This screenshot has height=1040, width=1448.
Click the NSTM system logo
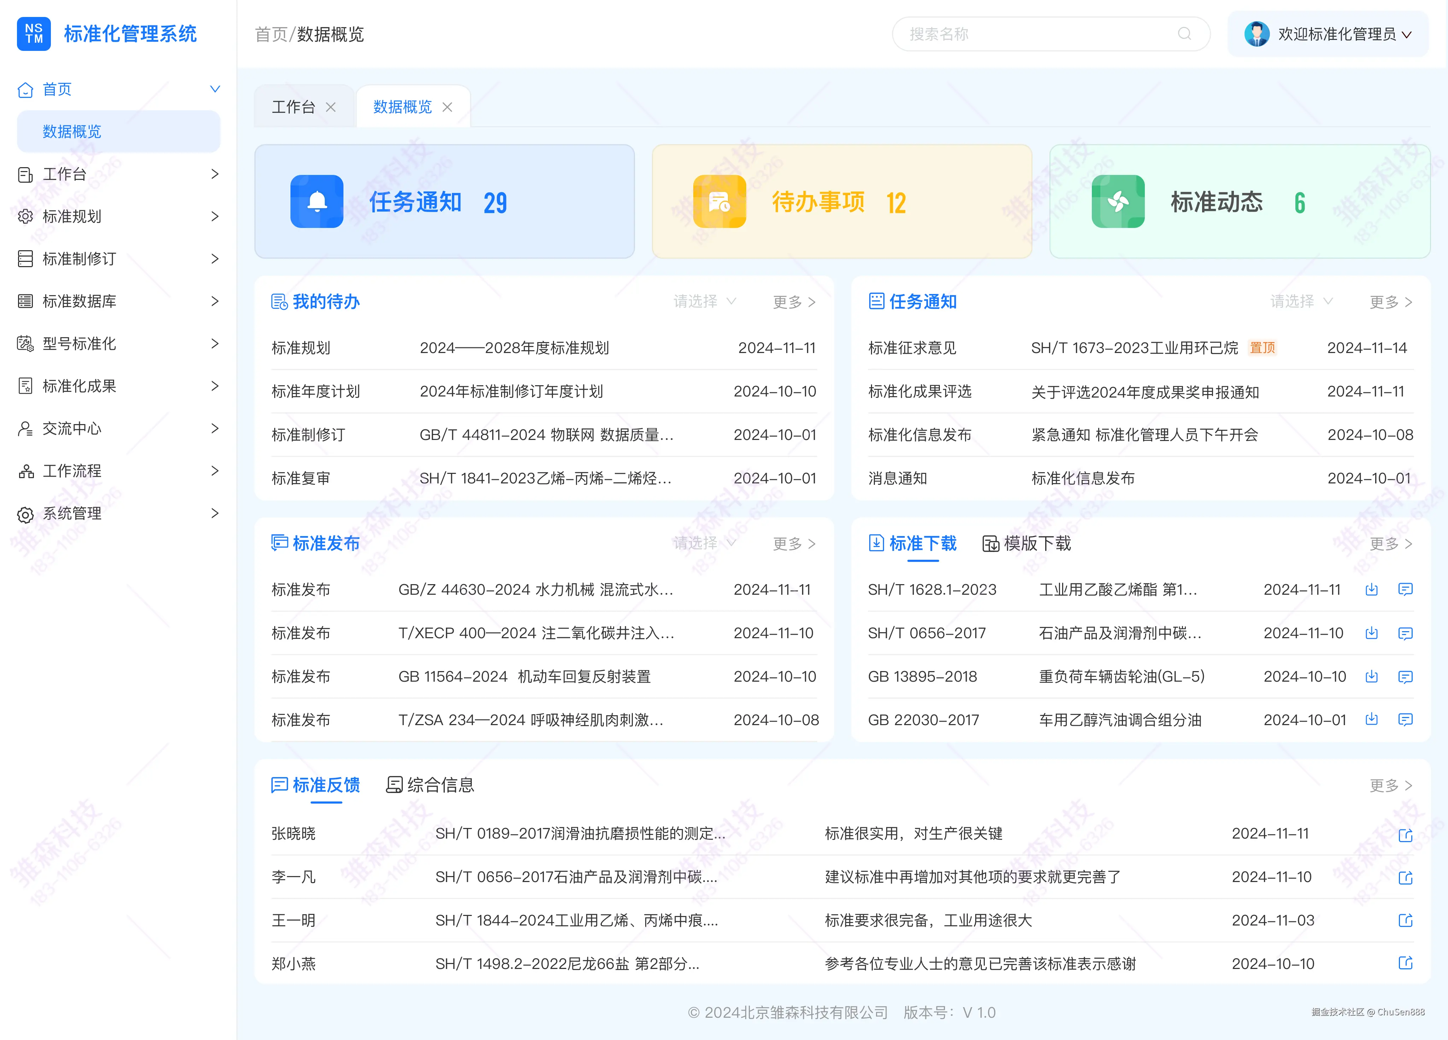(33, 33)
